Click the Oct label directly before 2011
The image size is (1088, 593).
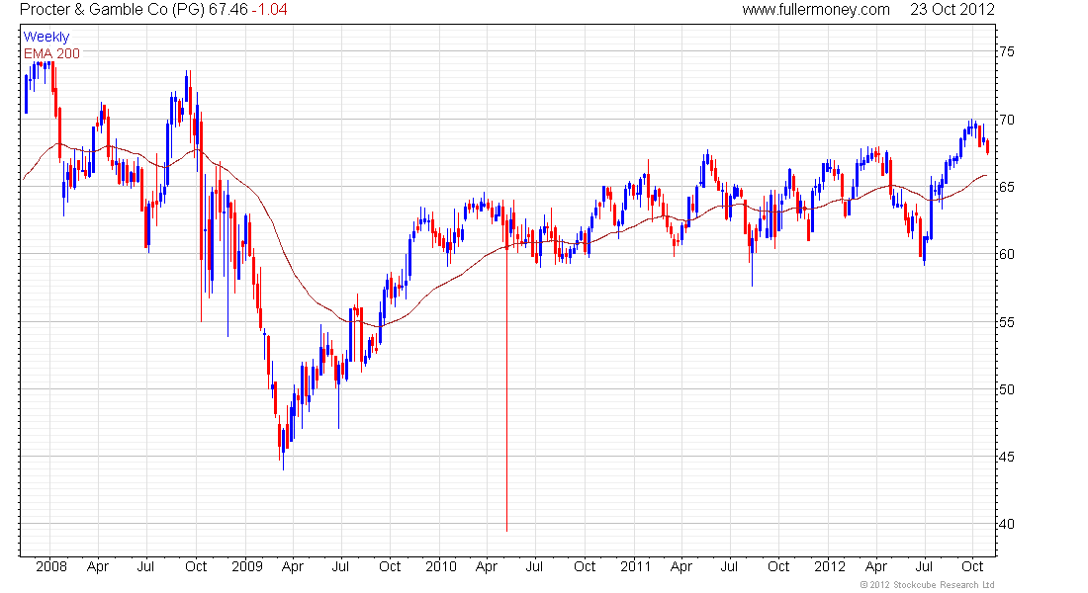pos(585,566)
